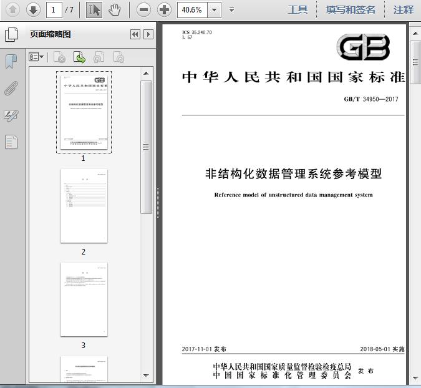Select the hand pan tool
Image resolution: width=421 pixels, height=388 pixels.
[x=115, y=10]
